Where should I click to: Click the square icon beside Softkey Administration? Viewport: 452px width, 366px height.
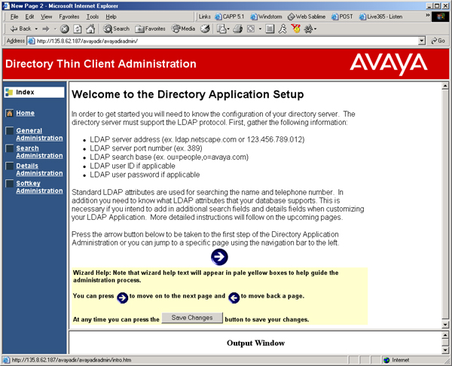click(x=10, y=184)
